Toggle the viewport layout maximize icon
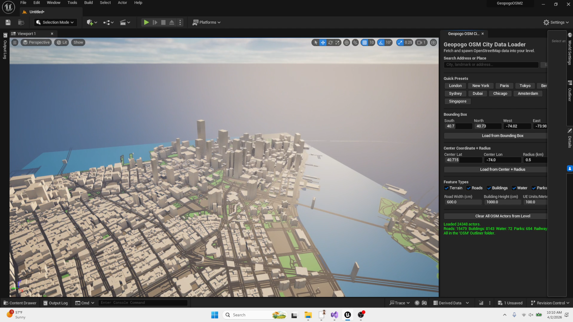 click(433, 43)
